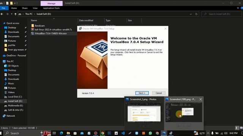Open Soft & Infor (F:) drive
This screenshot has width=243, height=136.
point(16,110)
